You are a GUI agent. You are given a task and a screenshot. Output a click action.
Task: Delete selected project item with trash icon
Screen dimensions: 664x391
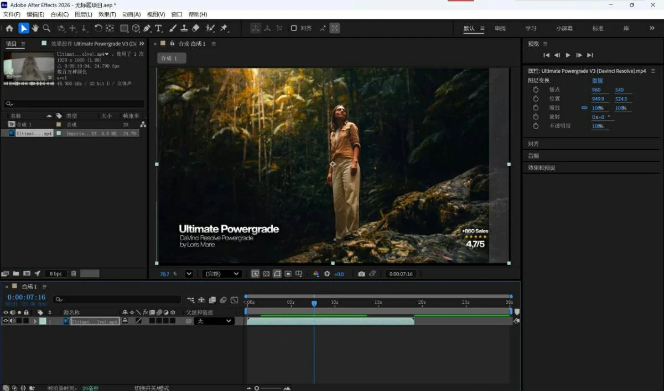74,273
